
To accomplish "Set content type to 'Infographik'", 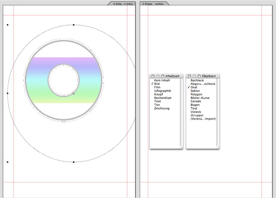I will (162, 91).
